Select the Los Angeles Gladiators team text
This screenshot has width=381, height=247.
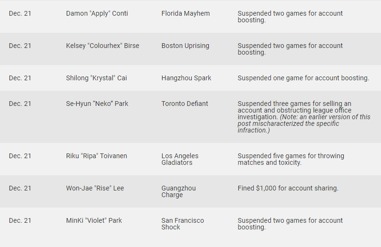tap(180, 159)
